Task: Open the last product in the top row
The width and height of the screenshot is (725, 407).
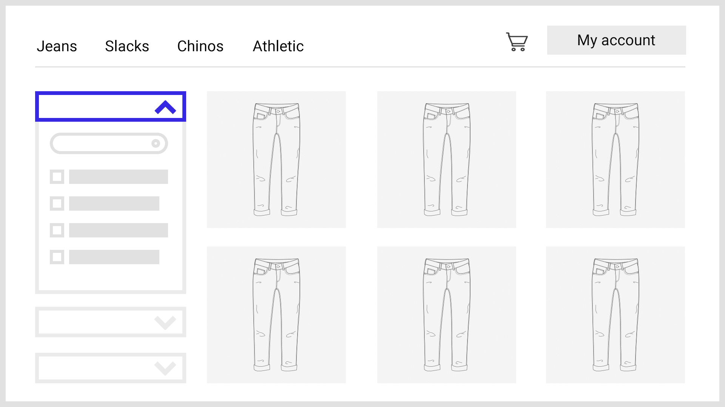Action: 615,159
